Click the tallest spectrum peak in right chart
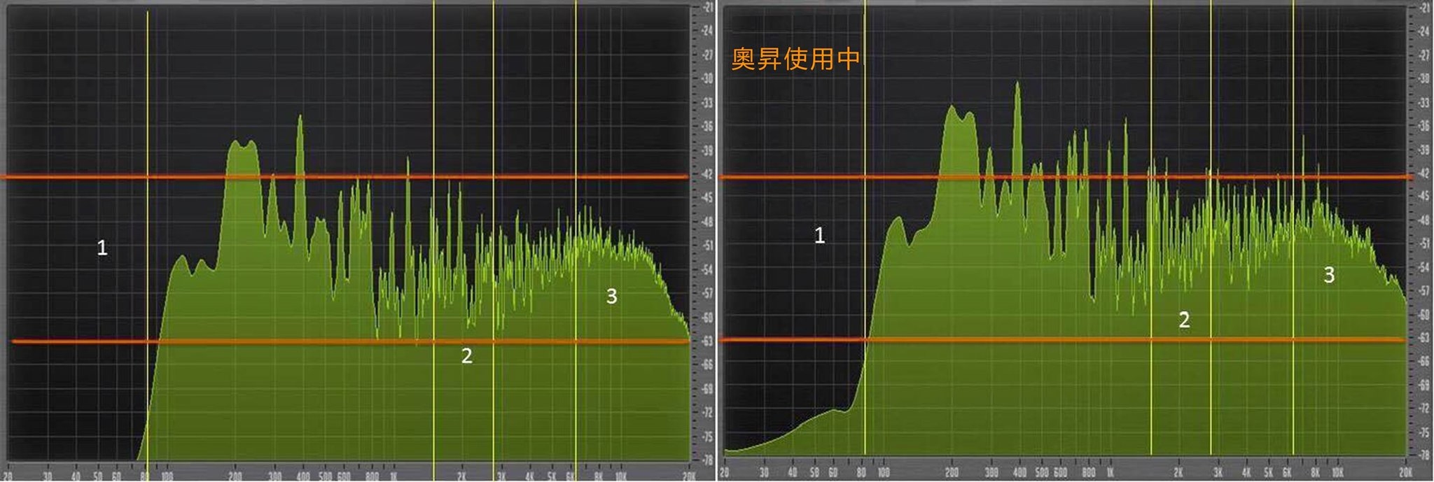 pyautogui.click(x=1017, y=85)
